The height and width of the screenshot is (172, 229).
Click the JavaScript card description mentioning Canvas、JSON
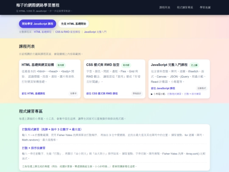pos(178,76)
